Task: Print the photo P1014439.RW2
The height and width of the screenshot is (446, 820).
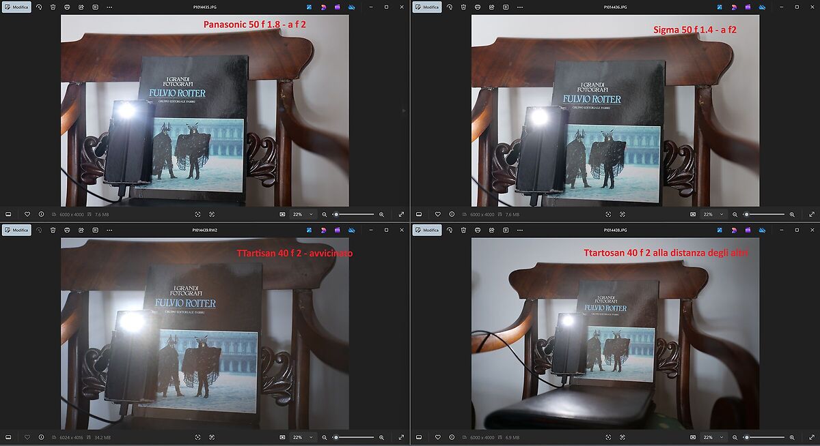Action: pos(67,230)
